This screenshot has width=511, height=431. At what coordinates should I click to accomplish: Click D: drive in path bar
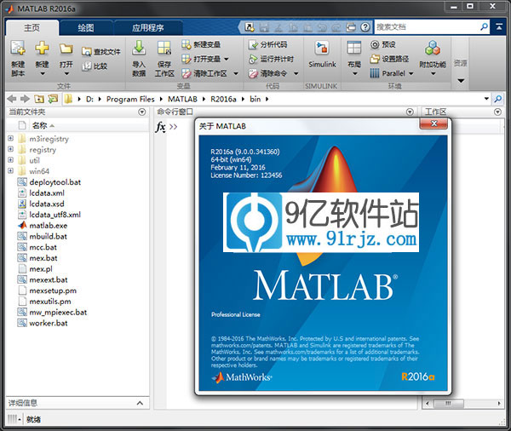(x=89, y=99)
